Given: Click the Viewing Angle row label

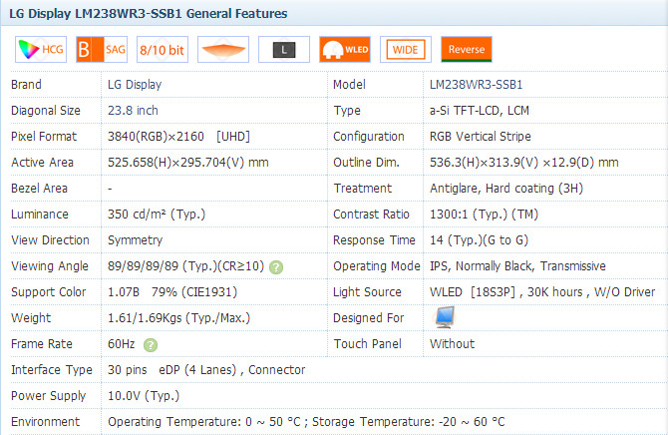Looking at the screenshot, I should click(x=50, y=266).
